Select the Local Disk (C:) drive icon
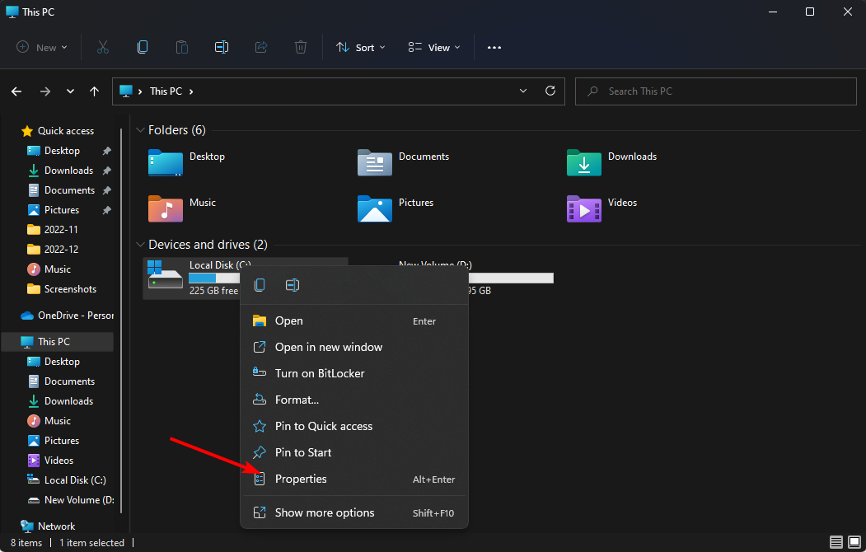This screenshot has height=552, width=866. click(x=165, y=274)
